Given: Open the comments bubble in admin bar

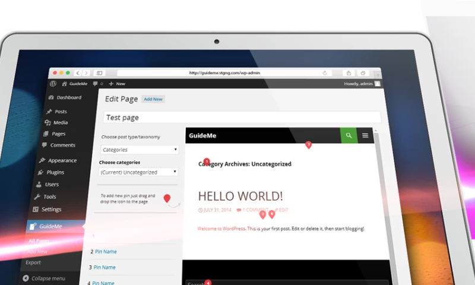Looking at the screenshot, I should (x=98, y=84).
